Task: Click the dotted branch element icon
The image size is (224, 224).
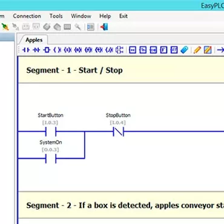Action: click(119, 50)
